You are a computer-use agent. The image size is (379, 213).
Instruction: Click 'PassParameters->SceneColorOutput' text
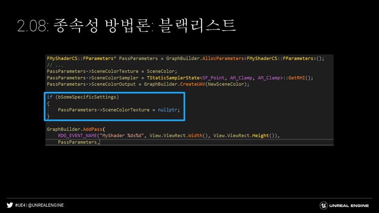point(91,84)
